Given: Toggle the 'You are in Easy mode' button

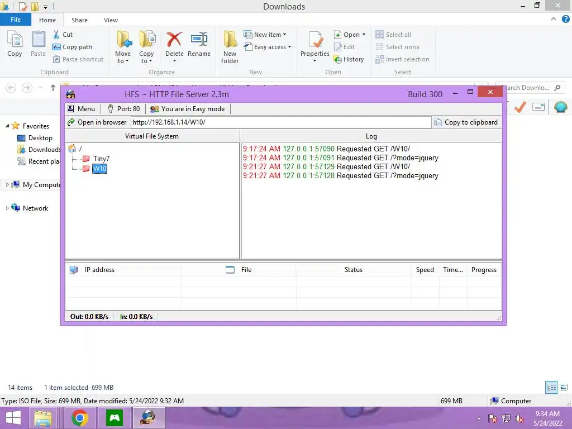Looking at the screenshot, I should 188,109.
